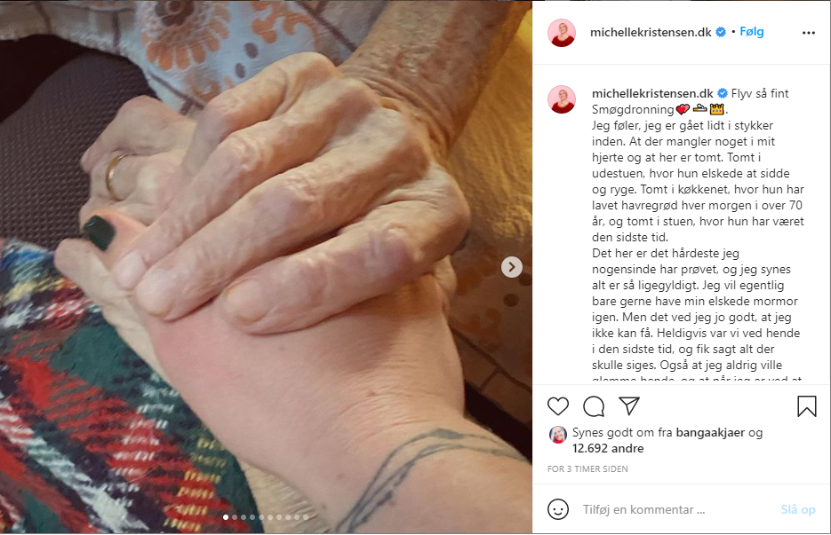Like the post with the heart icon

557,406
